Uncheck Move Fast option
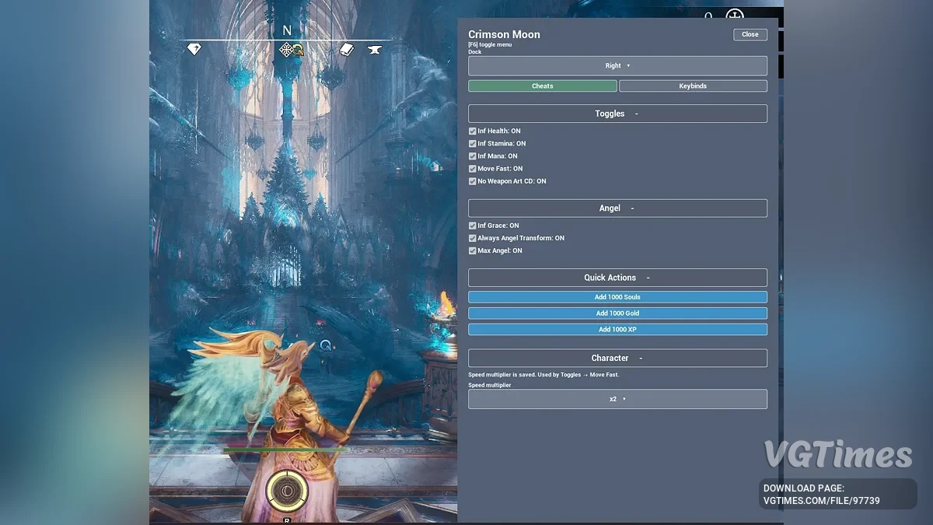Screen dimensions: 933x525 [472, 169]
